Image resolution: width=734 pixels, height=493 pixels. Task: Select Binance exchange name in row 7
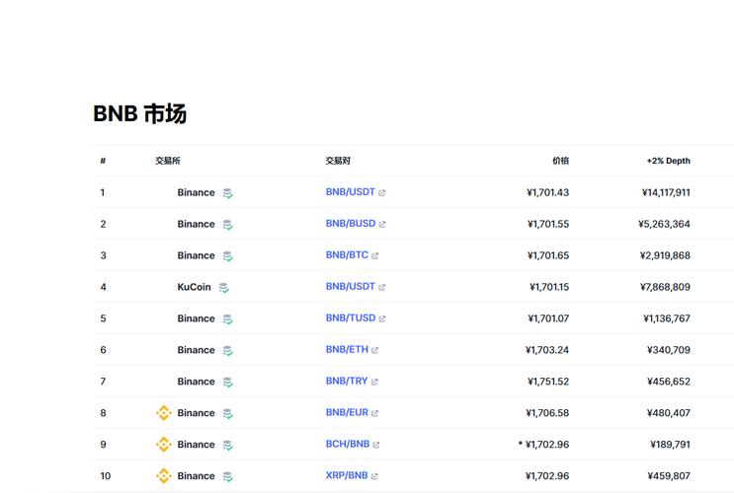pyautogui.click(x=197, y=382)
